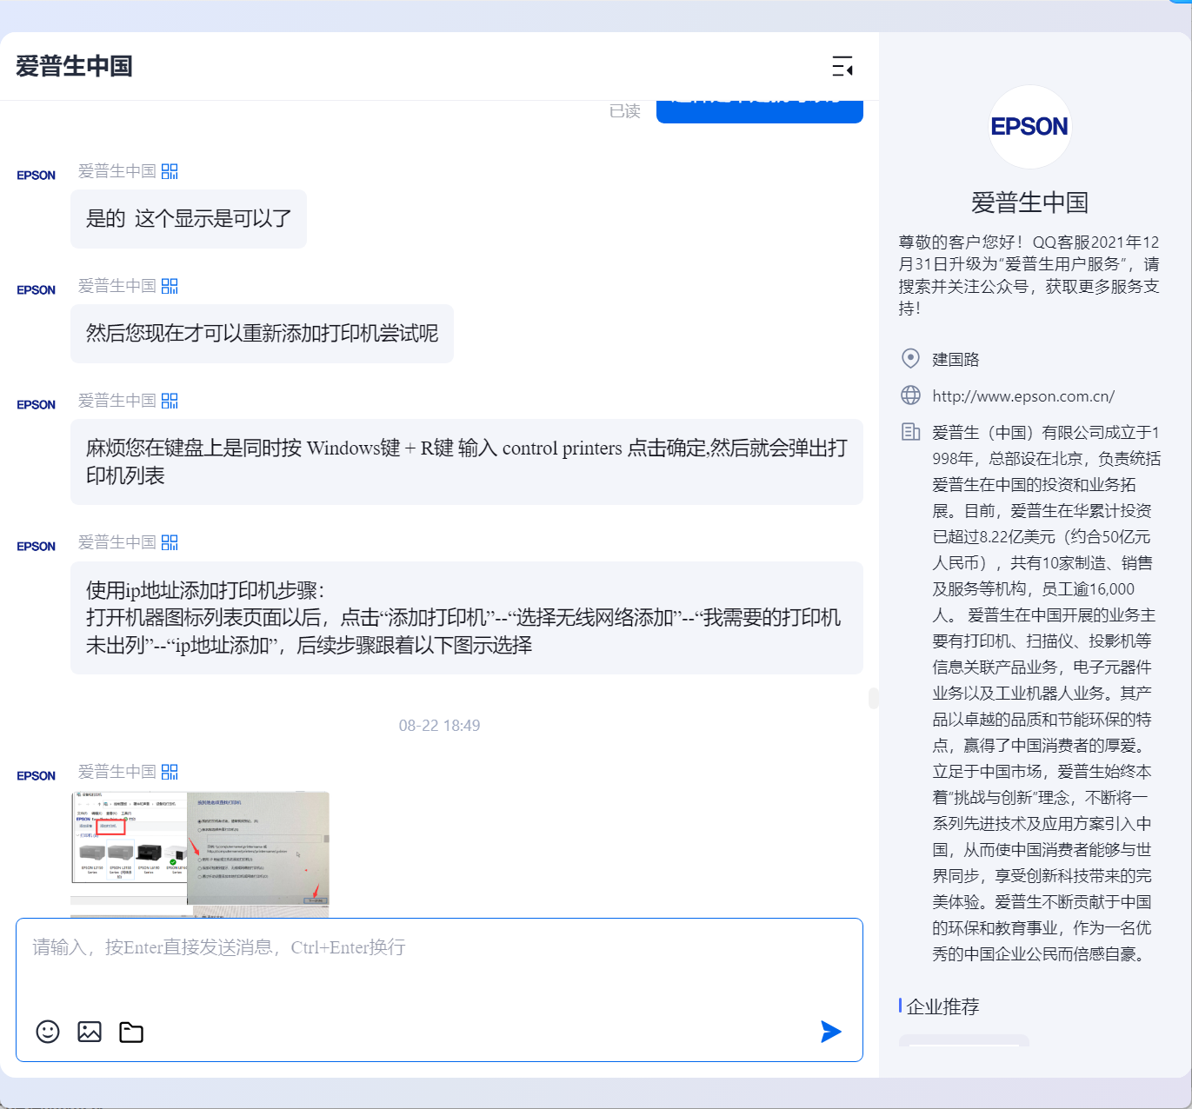Click EPSON avatar beside ip地址 steps message
1192x1109 pixels.
pos(36,547)
